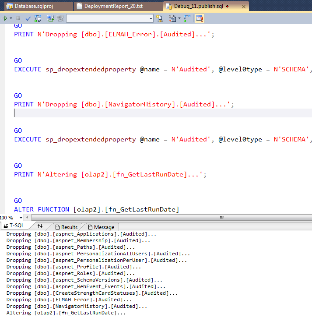Click the new database connection icon
The image size is (312, 321).
[x=159, y=18]
